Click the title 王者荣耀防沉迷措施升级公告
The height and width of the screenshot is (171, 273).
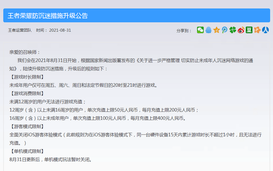tap(48, 16)
